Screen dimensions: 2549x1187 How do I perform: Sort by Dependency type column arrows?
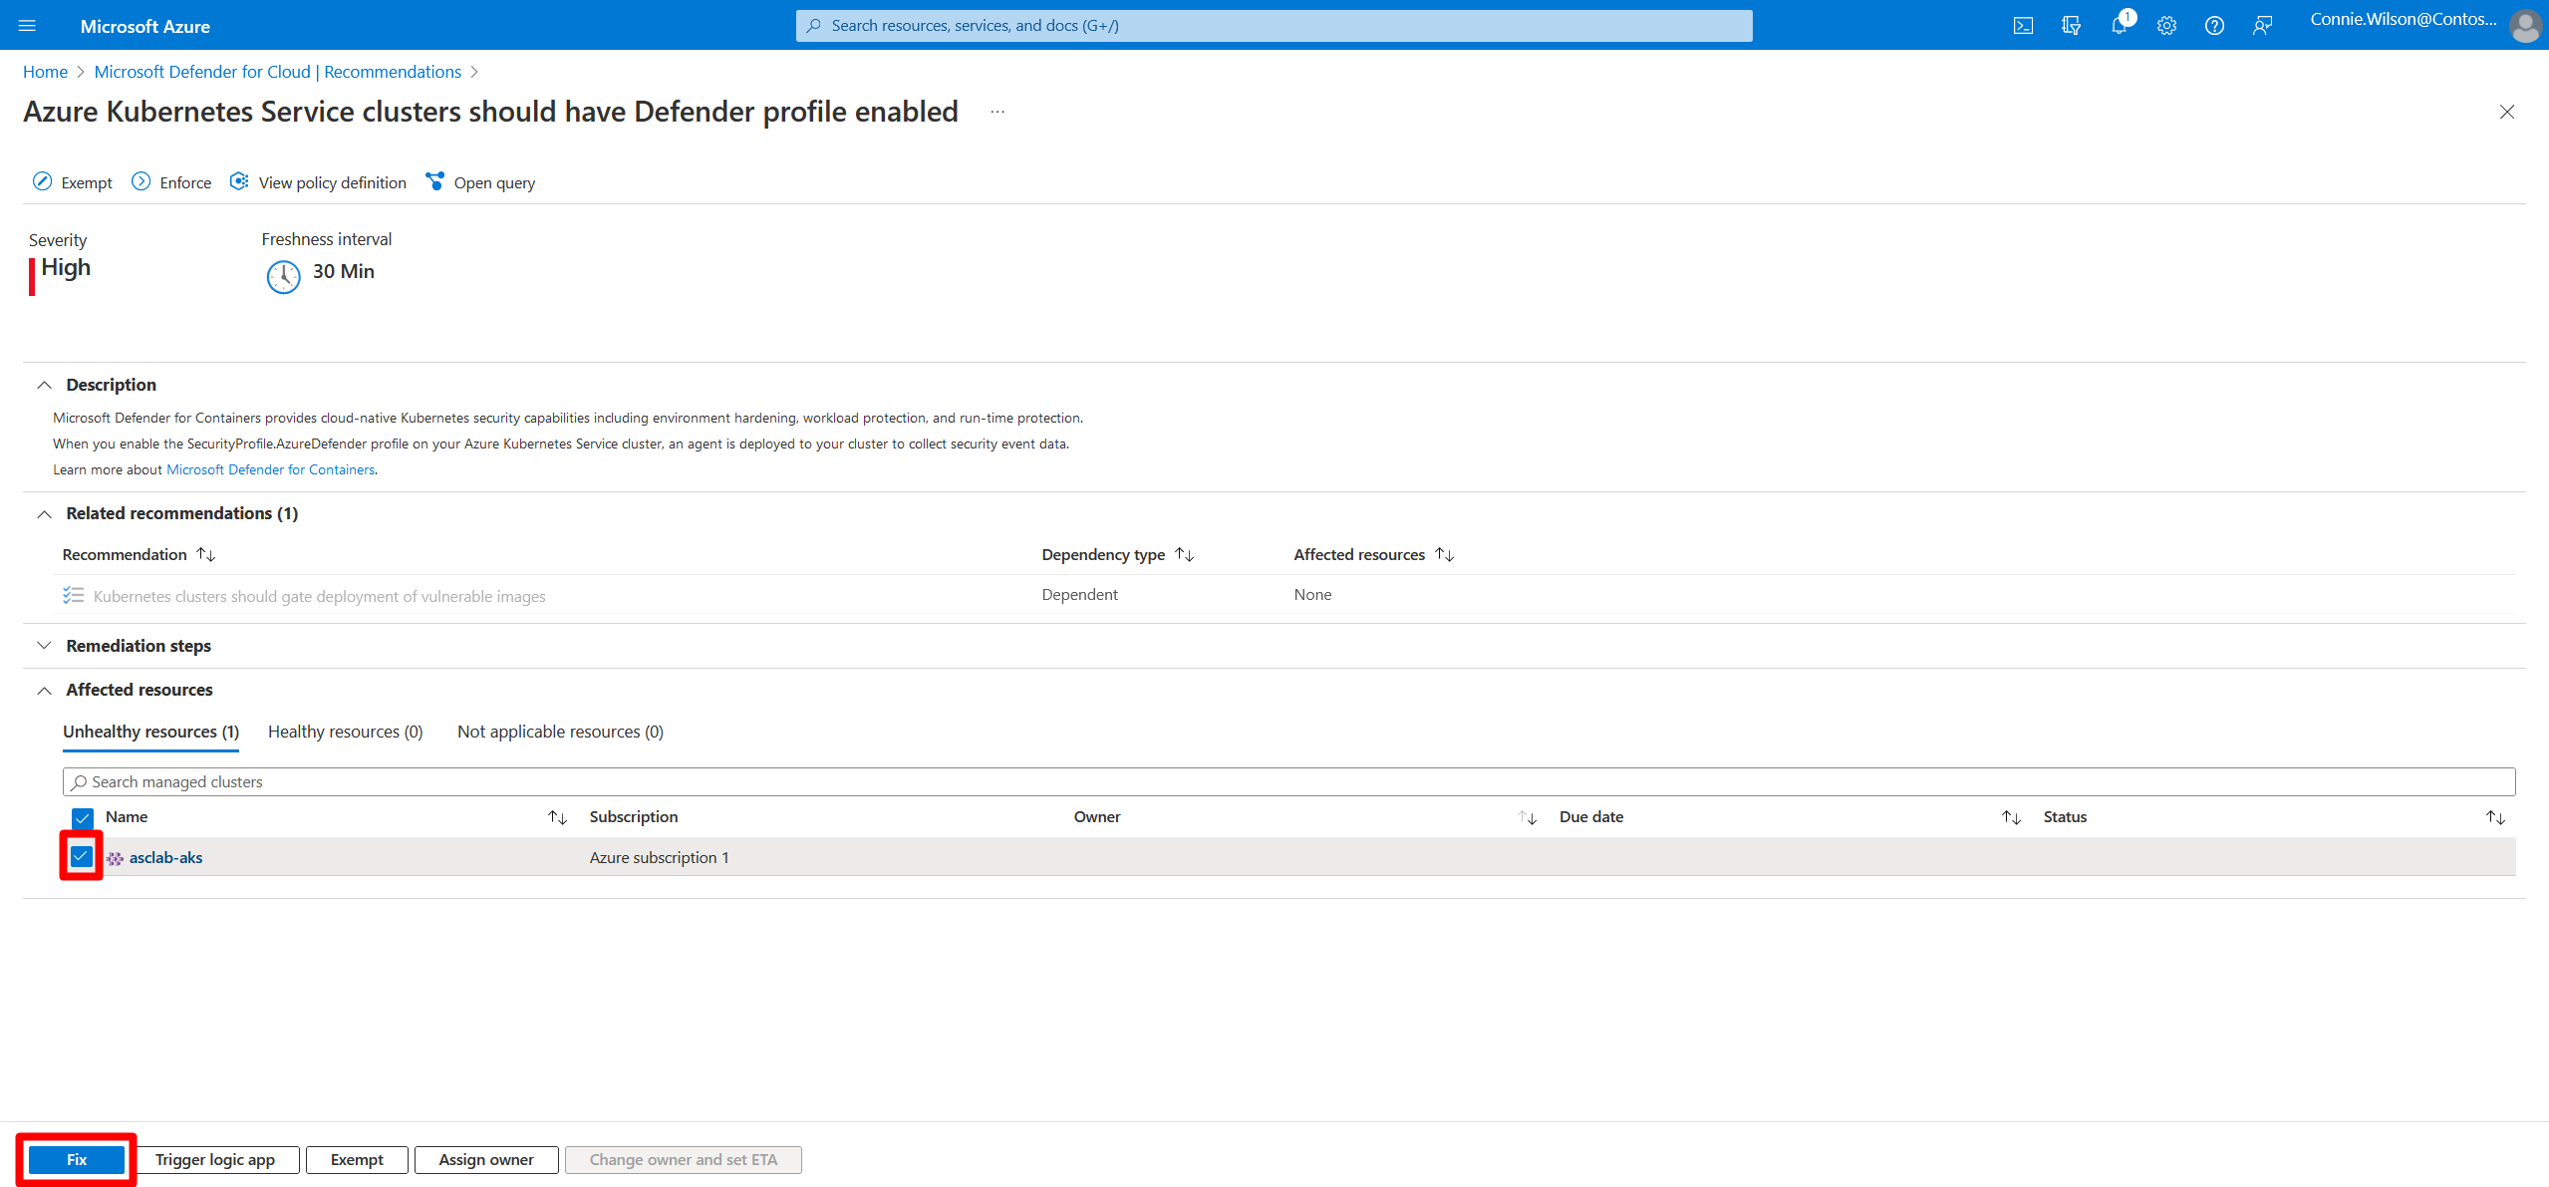[1184, 554]
